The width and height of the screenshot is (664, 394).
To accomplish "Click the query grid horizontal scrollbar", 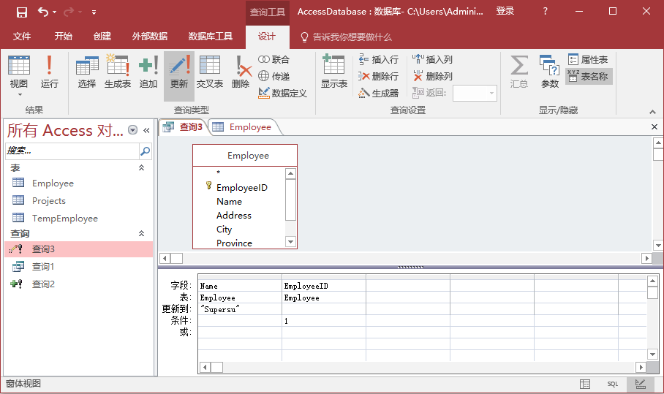I will 424,367.
